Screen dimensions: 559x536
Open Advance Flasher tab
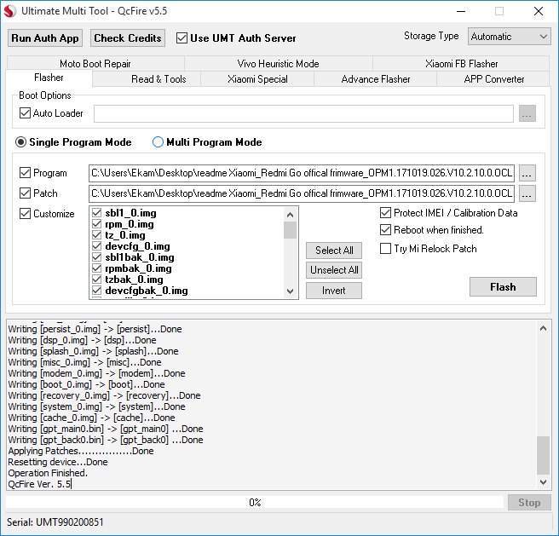point(376,78)
